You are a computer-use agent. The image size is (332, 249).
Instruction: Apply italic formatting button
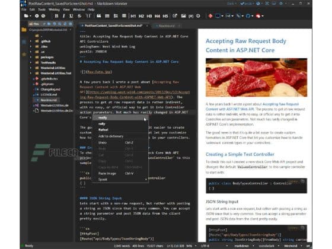[x=64, y=16]
